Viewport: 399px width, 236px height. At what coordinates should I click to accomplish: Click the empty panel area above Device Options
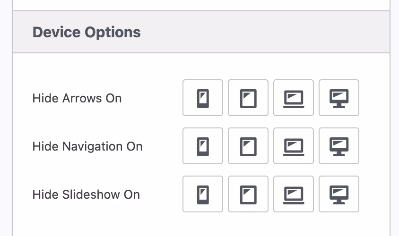[x=201, y=5]
